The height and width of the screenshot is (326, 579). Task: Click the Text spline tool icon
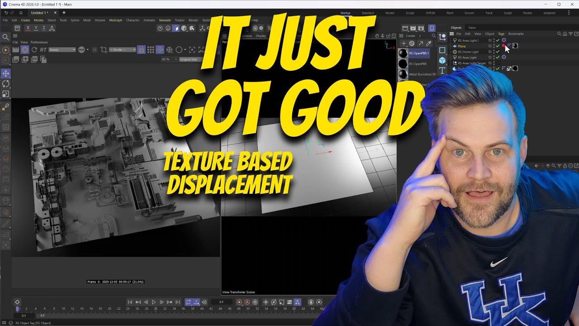442,70
